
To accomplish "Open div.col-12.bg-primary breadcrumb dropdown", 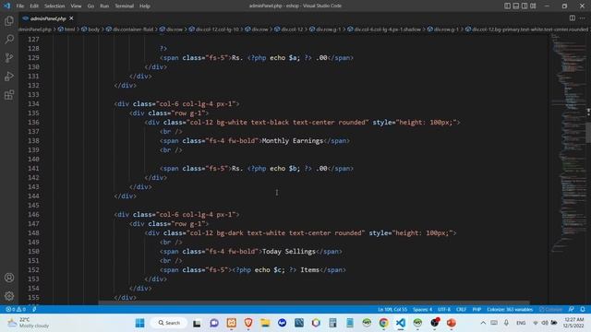I will point(527,29).
